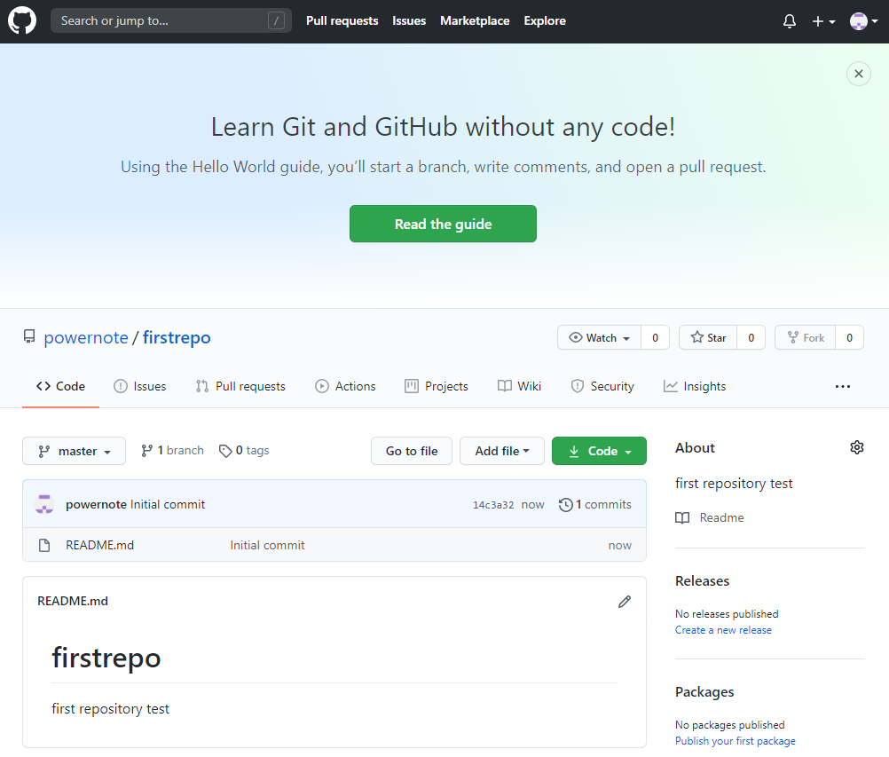The image size is (889, 757).
Task: Click the powernote commit author avatar
Action: pyautogui.click(x=44, y=504)
